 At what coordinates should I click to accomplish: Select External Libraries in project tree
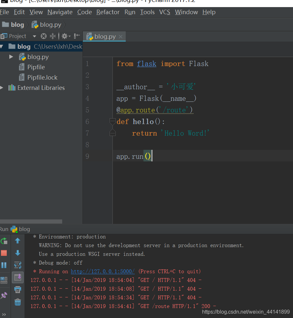tap(41, 88)
